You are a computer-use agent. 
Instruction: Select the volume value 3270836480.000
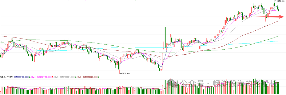point(21,77)
